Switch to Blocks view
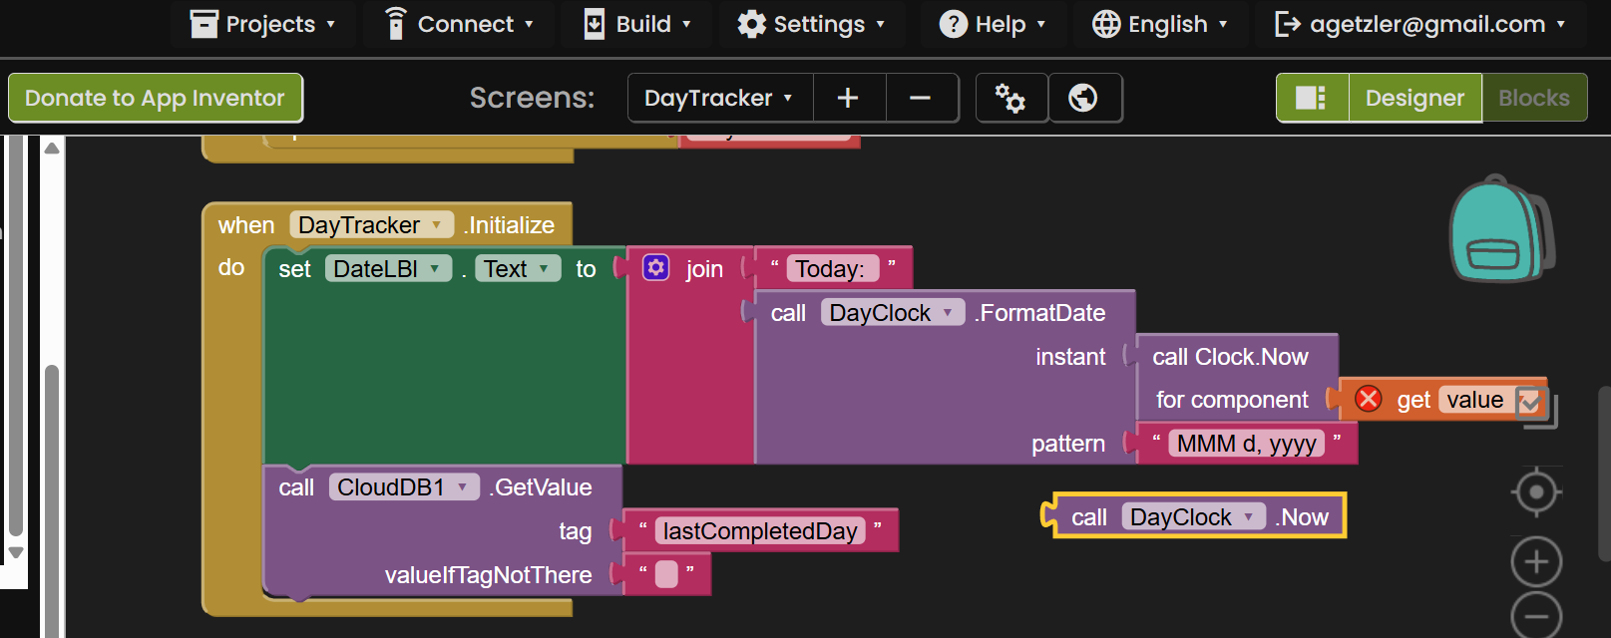 [x=1533, y=98]
